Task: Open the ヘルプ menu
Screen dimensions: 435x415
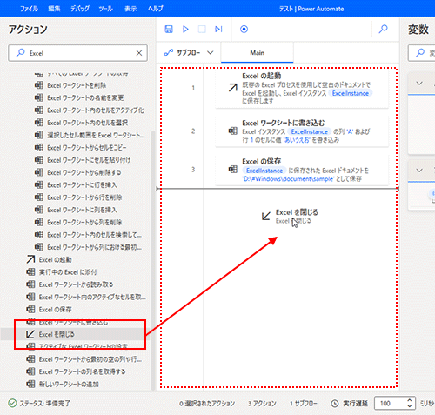Action: coord(156,9)
